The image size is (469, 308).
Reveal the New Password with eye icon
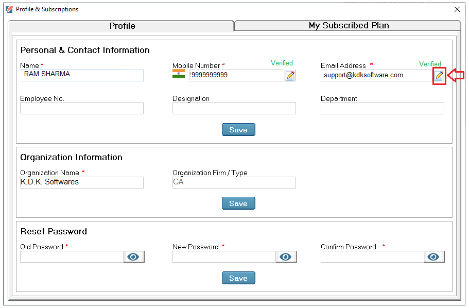(286, 257)
